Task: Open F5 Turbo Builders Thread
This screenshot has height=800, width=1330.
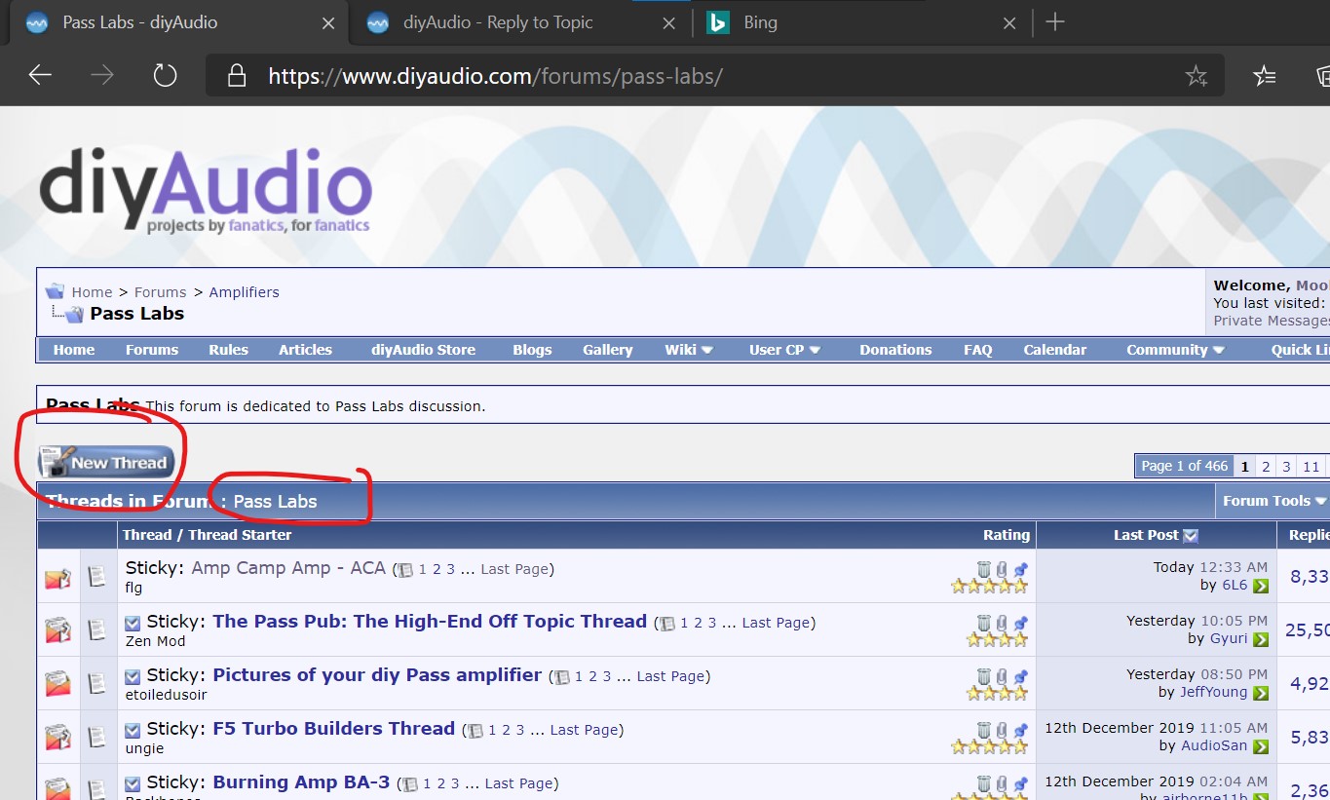Action: point(334,729)
